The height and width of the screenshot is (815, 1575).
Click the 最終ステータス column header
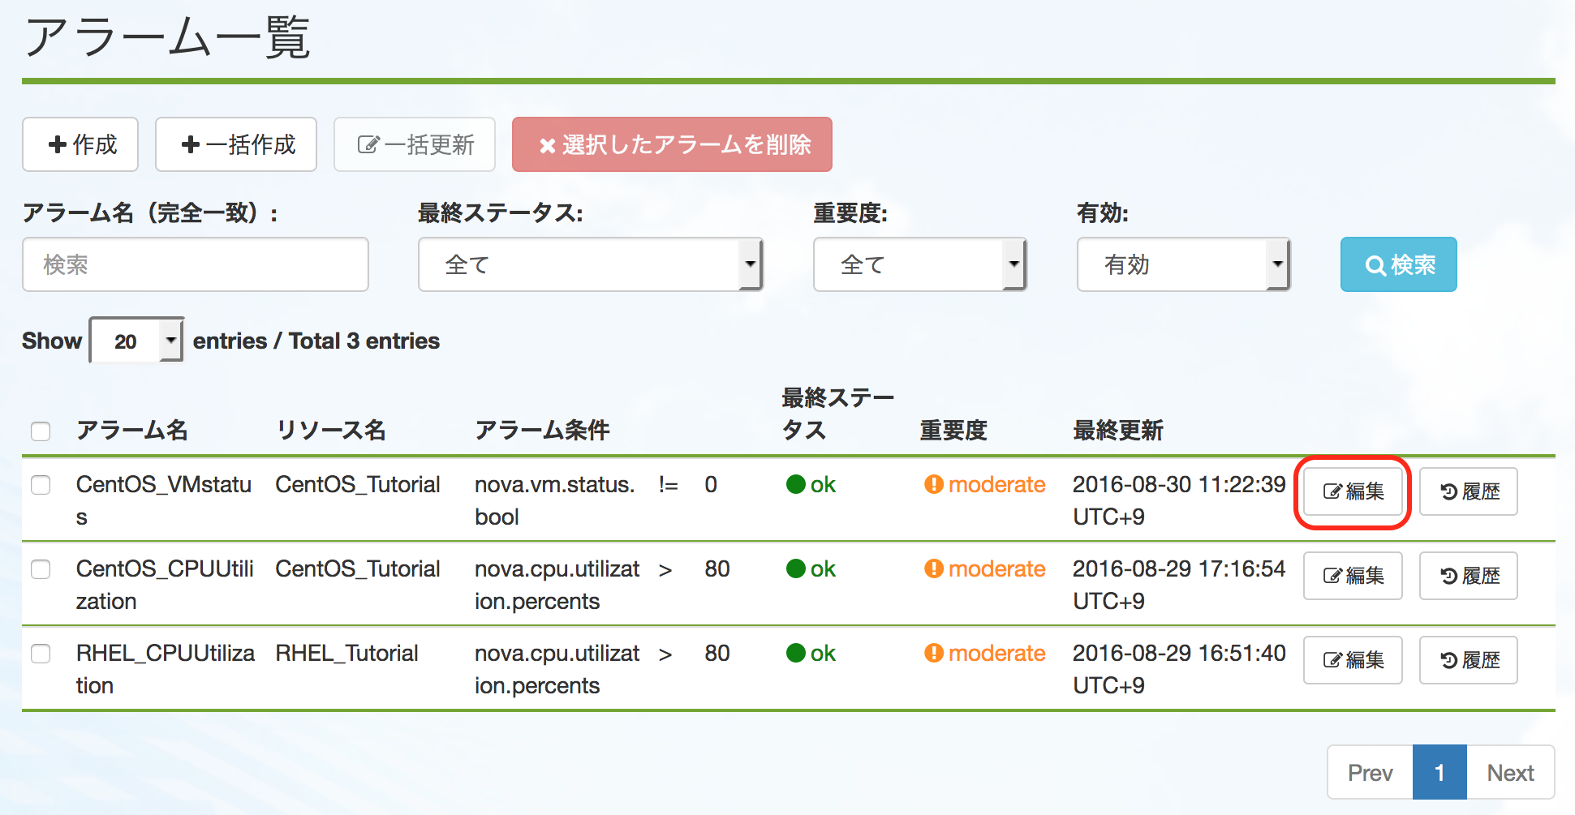[x=837, y=414]
